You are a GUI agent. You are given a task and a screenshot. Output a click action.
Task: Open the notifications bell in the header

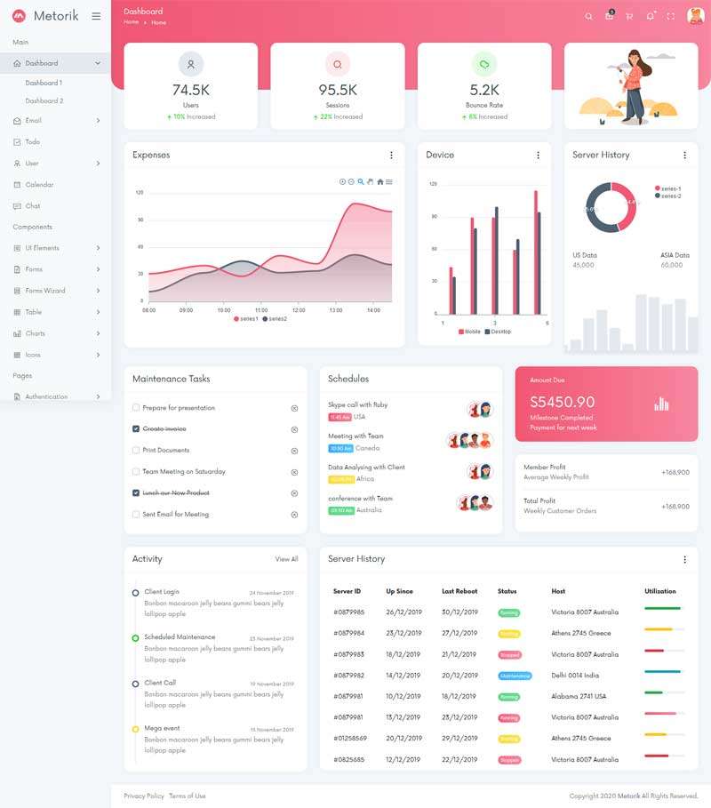coord(650,16)
